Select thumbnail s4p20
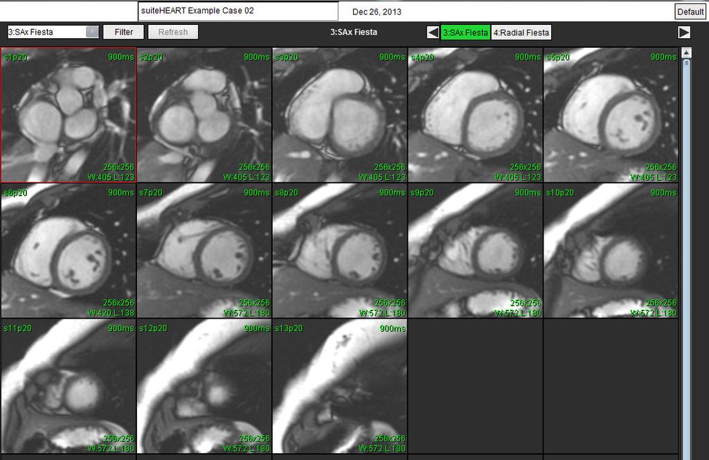 click(476, 115)
